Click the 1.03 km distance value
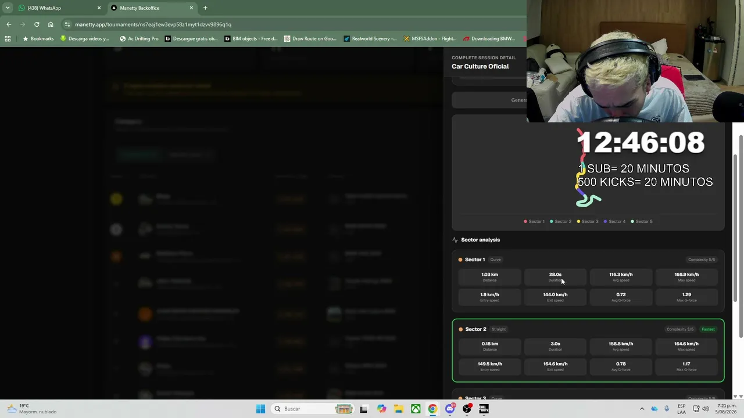The image size is (744, 418). coord(489,275)
